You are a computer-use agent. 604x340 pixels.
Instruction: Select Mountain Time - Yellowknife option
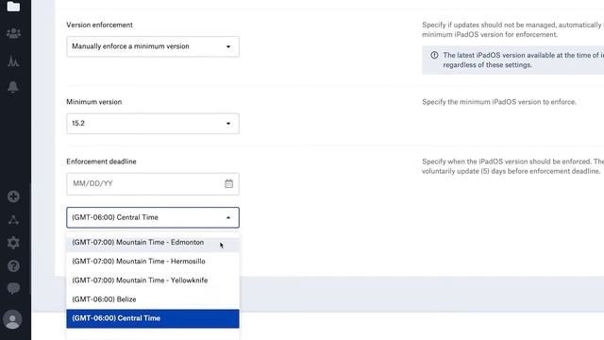pos(153,280)
